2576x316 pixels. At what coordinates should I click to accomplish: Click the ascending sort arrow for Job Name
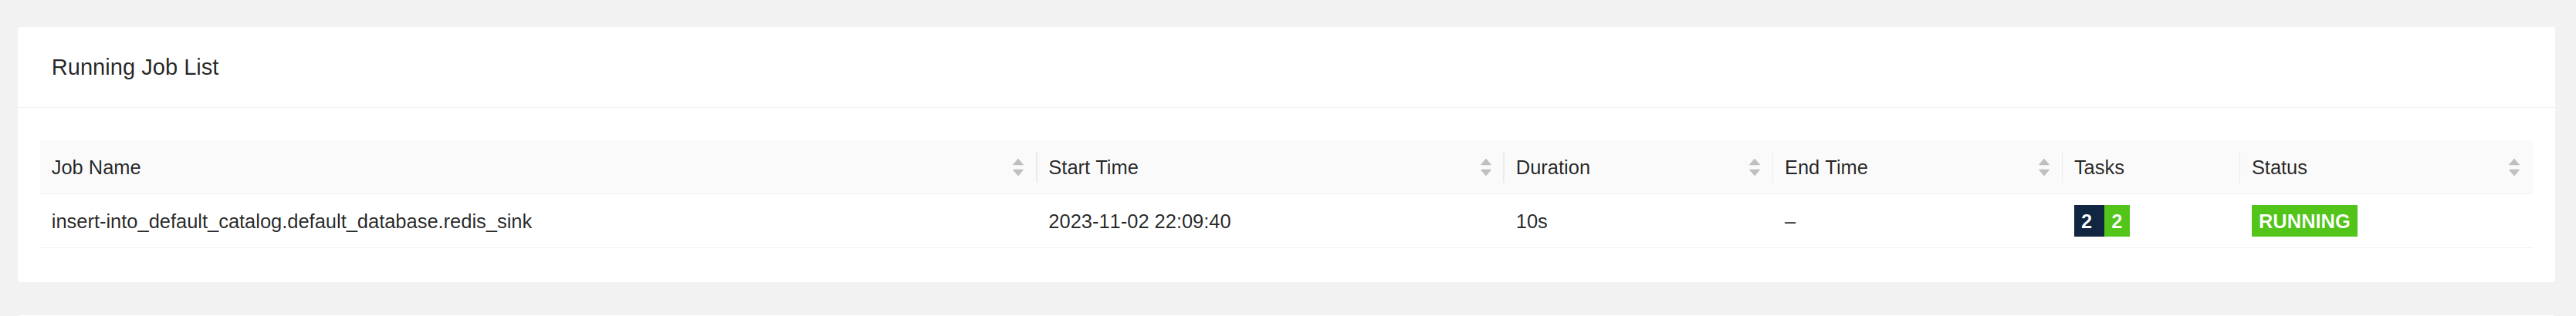point(1018,162)
